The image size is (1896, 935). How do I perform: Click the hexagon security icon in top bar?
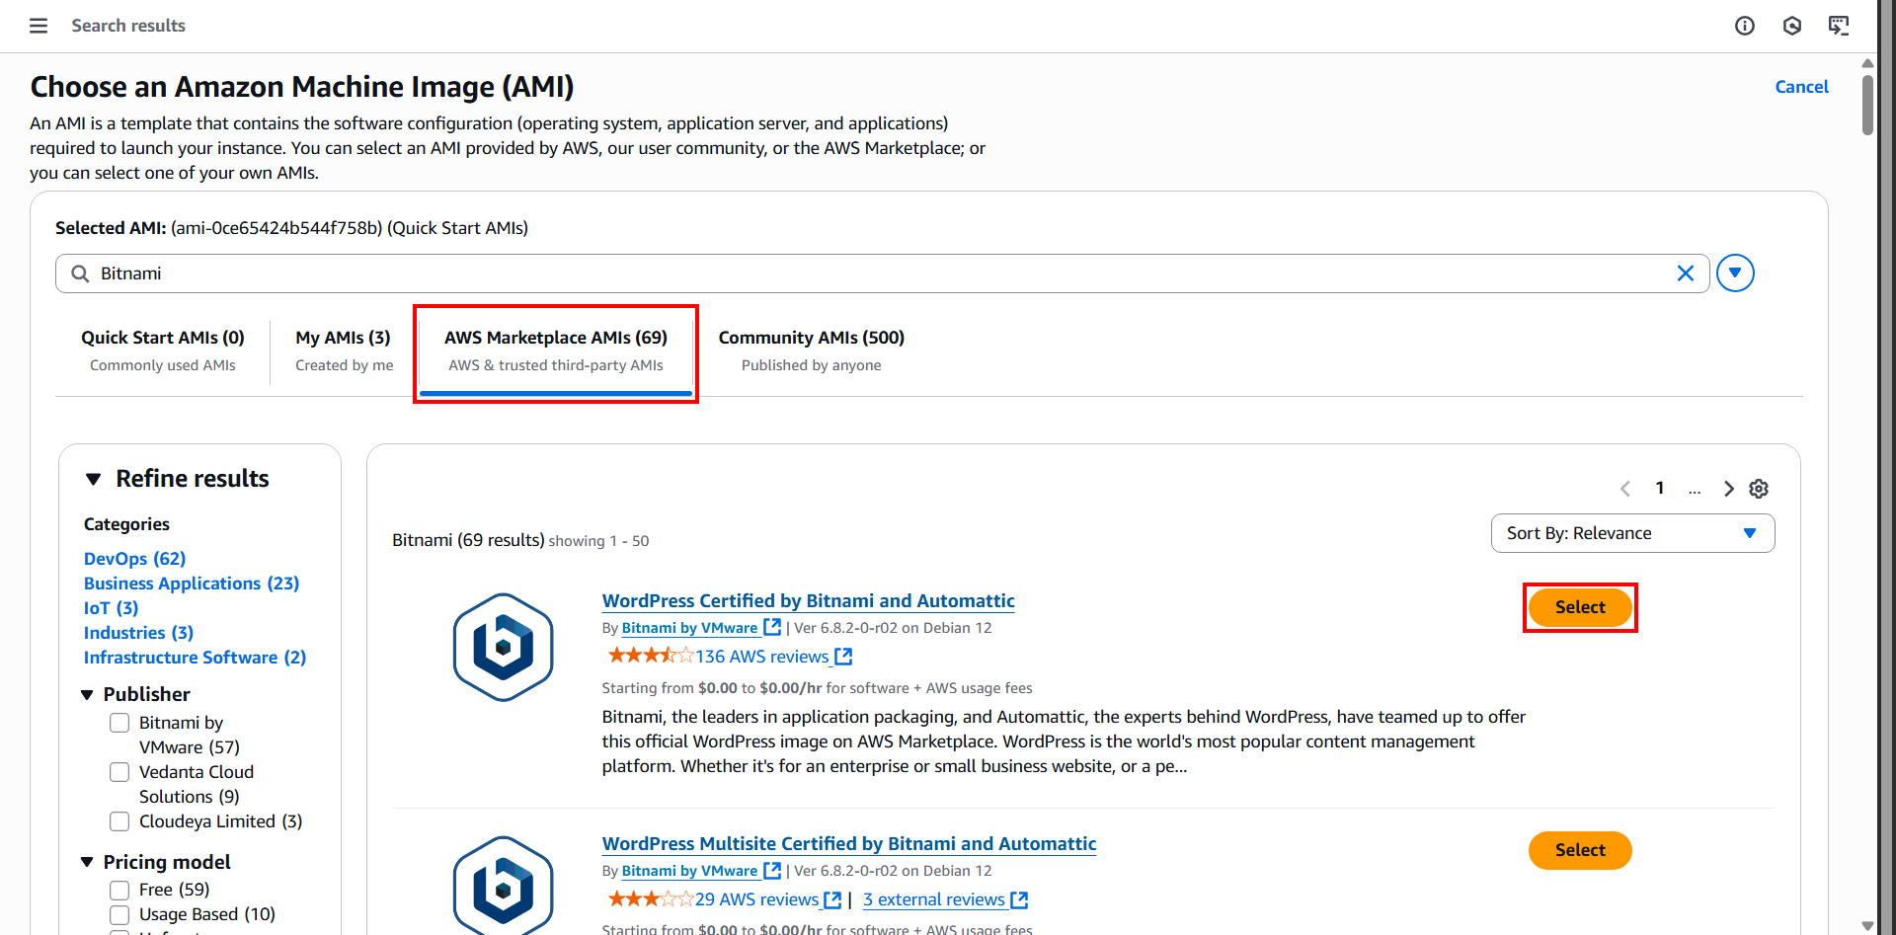[1792, 26]
